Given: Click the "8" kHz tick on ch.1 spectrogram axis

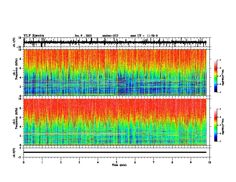Looking at the screenshot, I should pyautogui.click(x=21, y=59).
